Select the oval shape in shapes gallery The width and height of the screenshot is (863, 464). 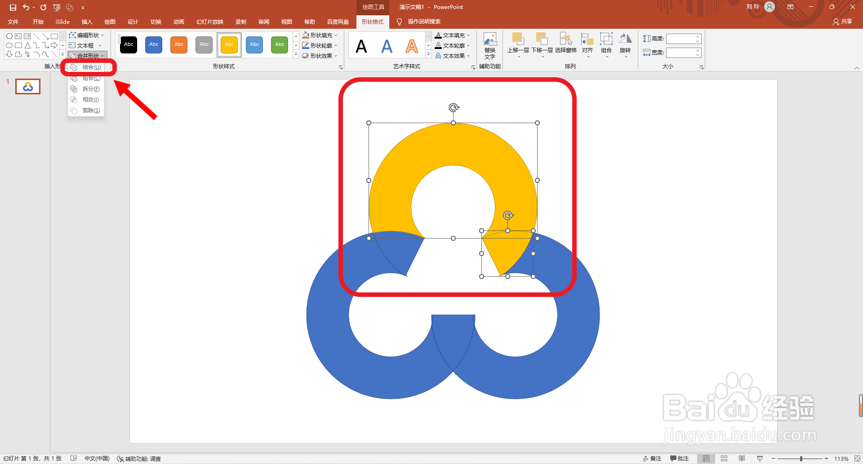pos(9,45)
